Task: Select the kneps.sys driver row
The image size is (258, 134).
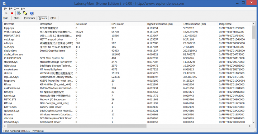Action: [127, 81]
